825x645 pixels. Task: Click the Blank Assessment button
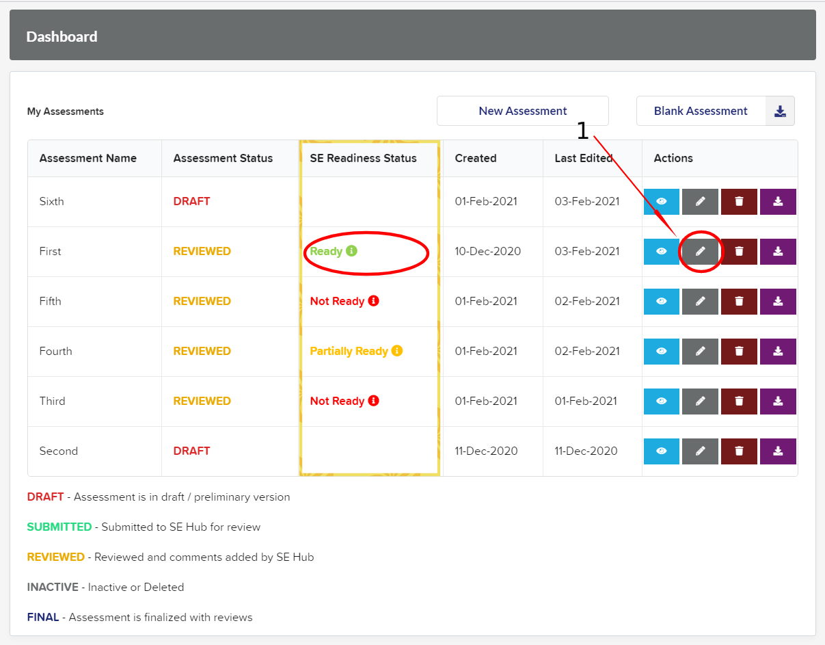point(701,111)
